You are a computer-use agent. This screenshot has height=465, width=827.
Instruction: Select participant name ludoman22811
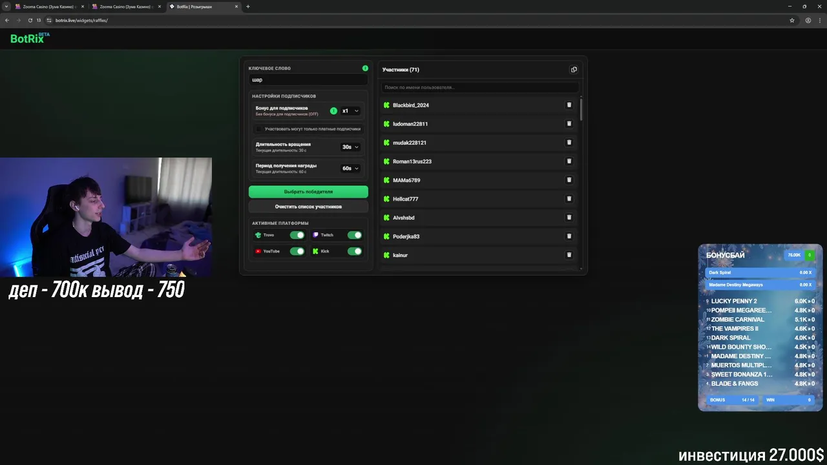[x=410, y=123]
